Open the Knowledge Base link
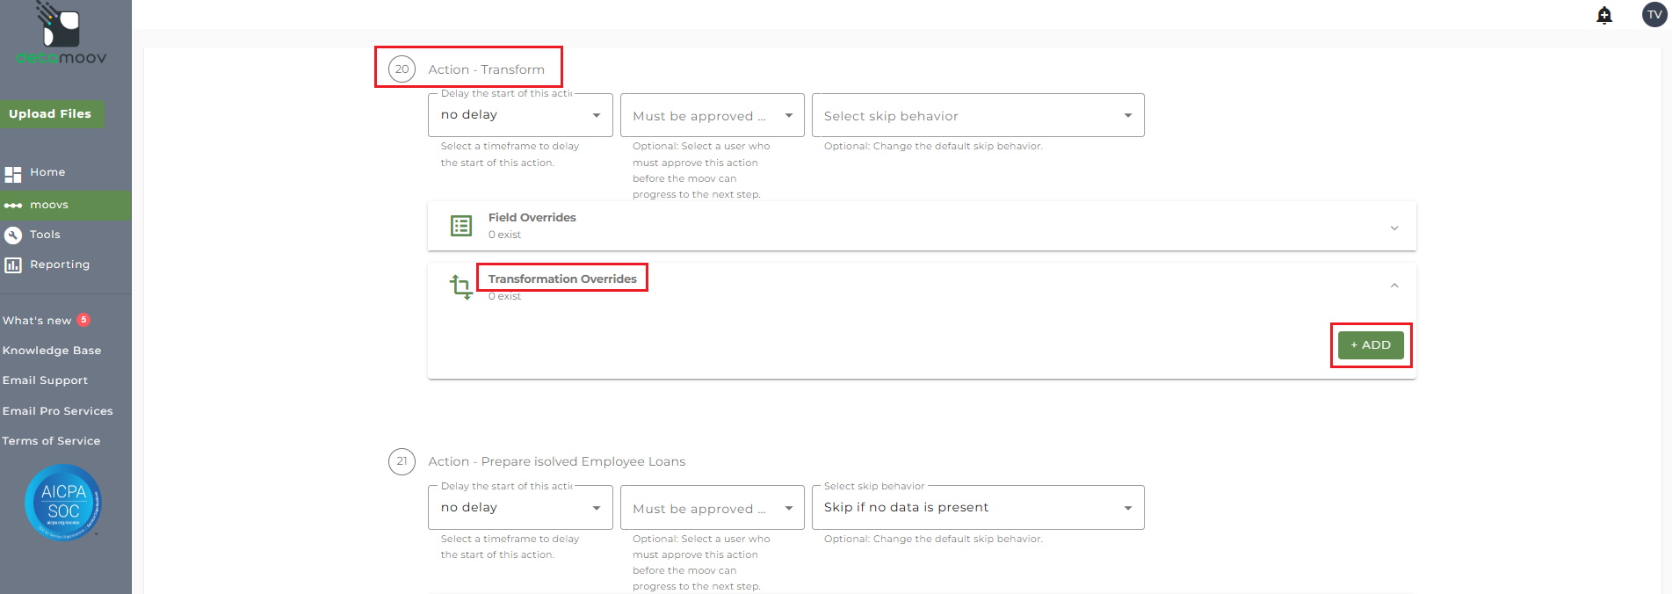The width and height of the screenshot is (1672, 594). tap(52, 351)
